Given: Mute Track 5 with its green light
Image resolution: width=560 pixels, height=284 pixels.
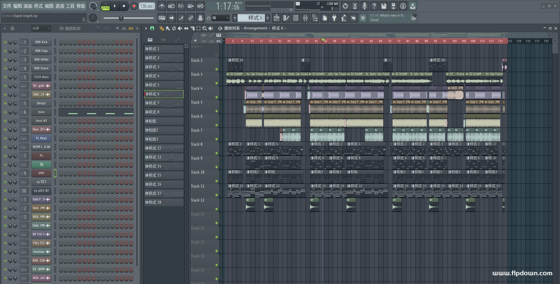Looking at the screenshot, I should tap(216, 111).
